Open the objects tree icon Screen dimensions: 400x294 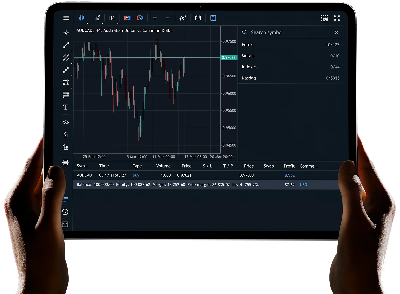[x=66, y=147]
